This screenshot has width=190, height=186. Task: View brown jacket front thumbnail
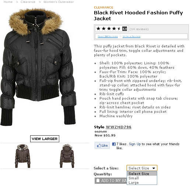22,156
